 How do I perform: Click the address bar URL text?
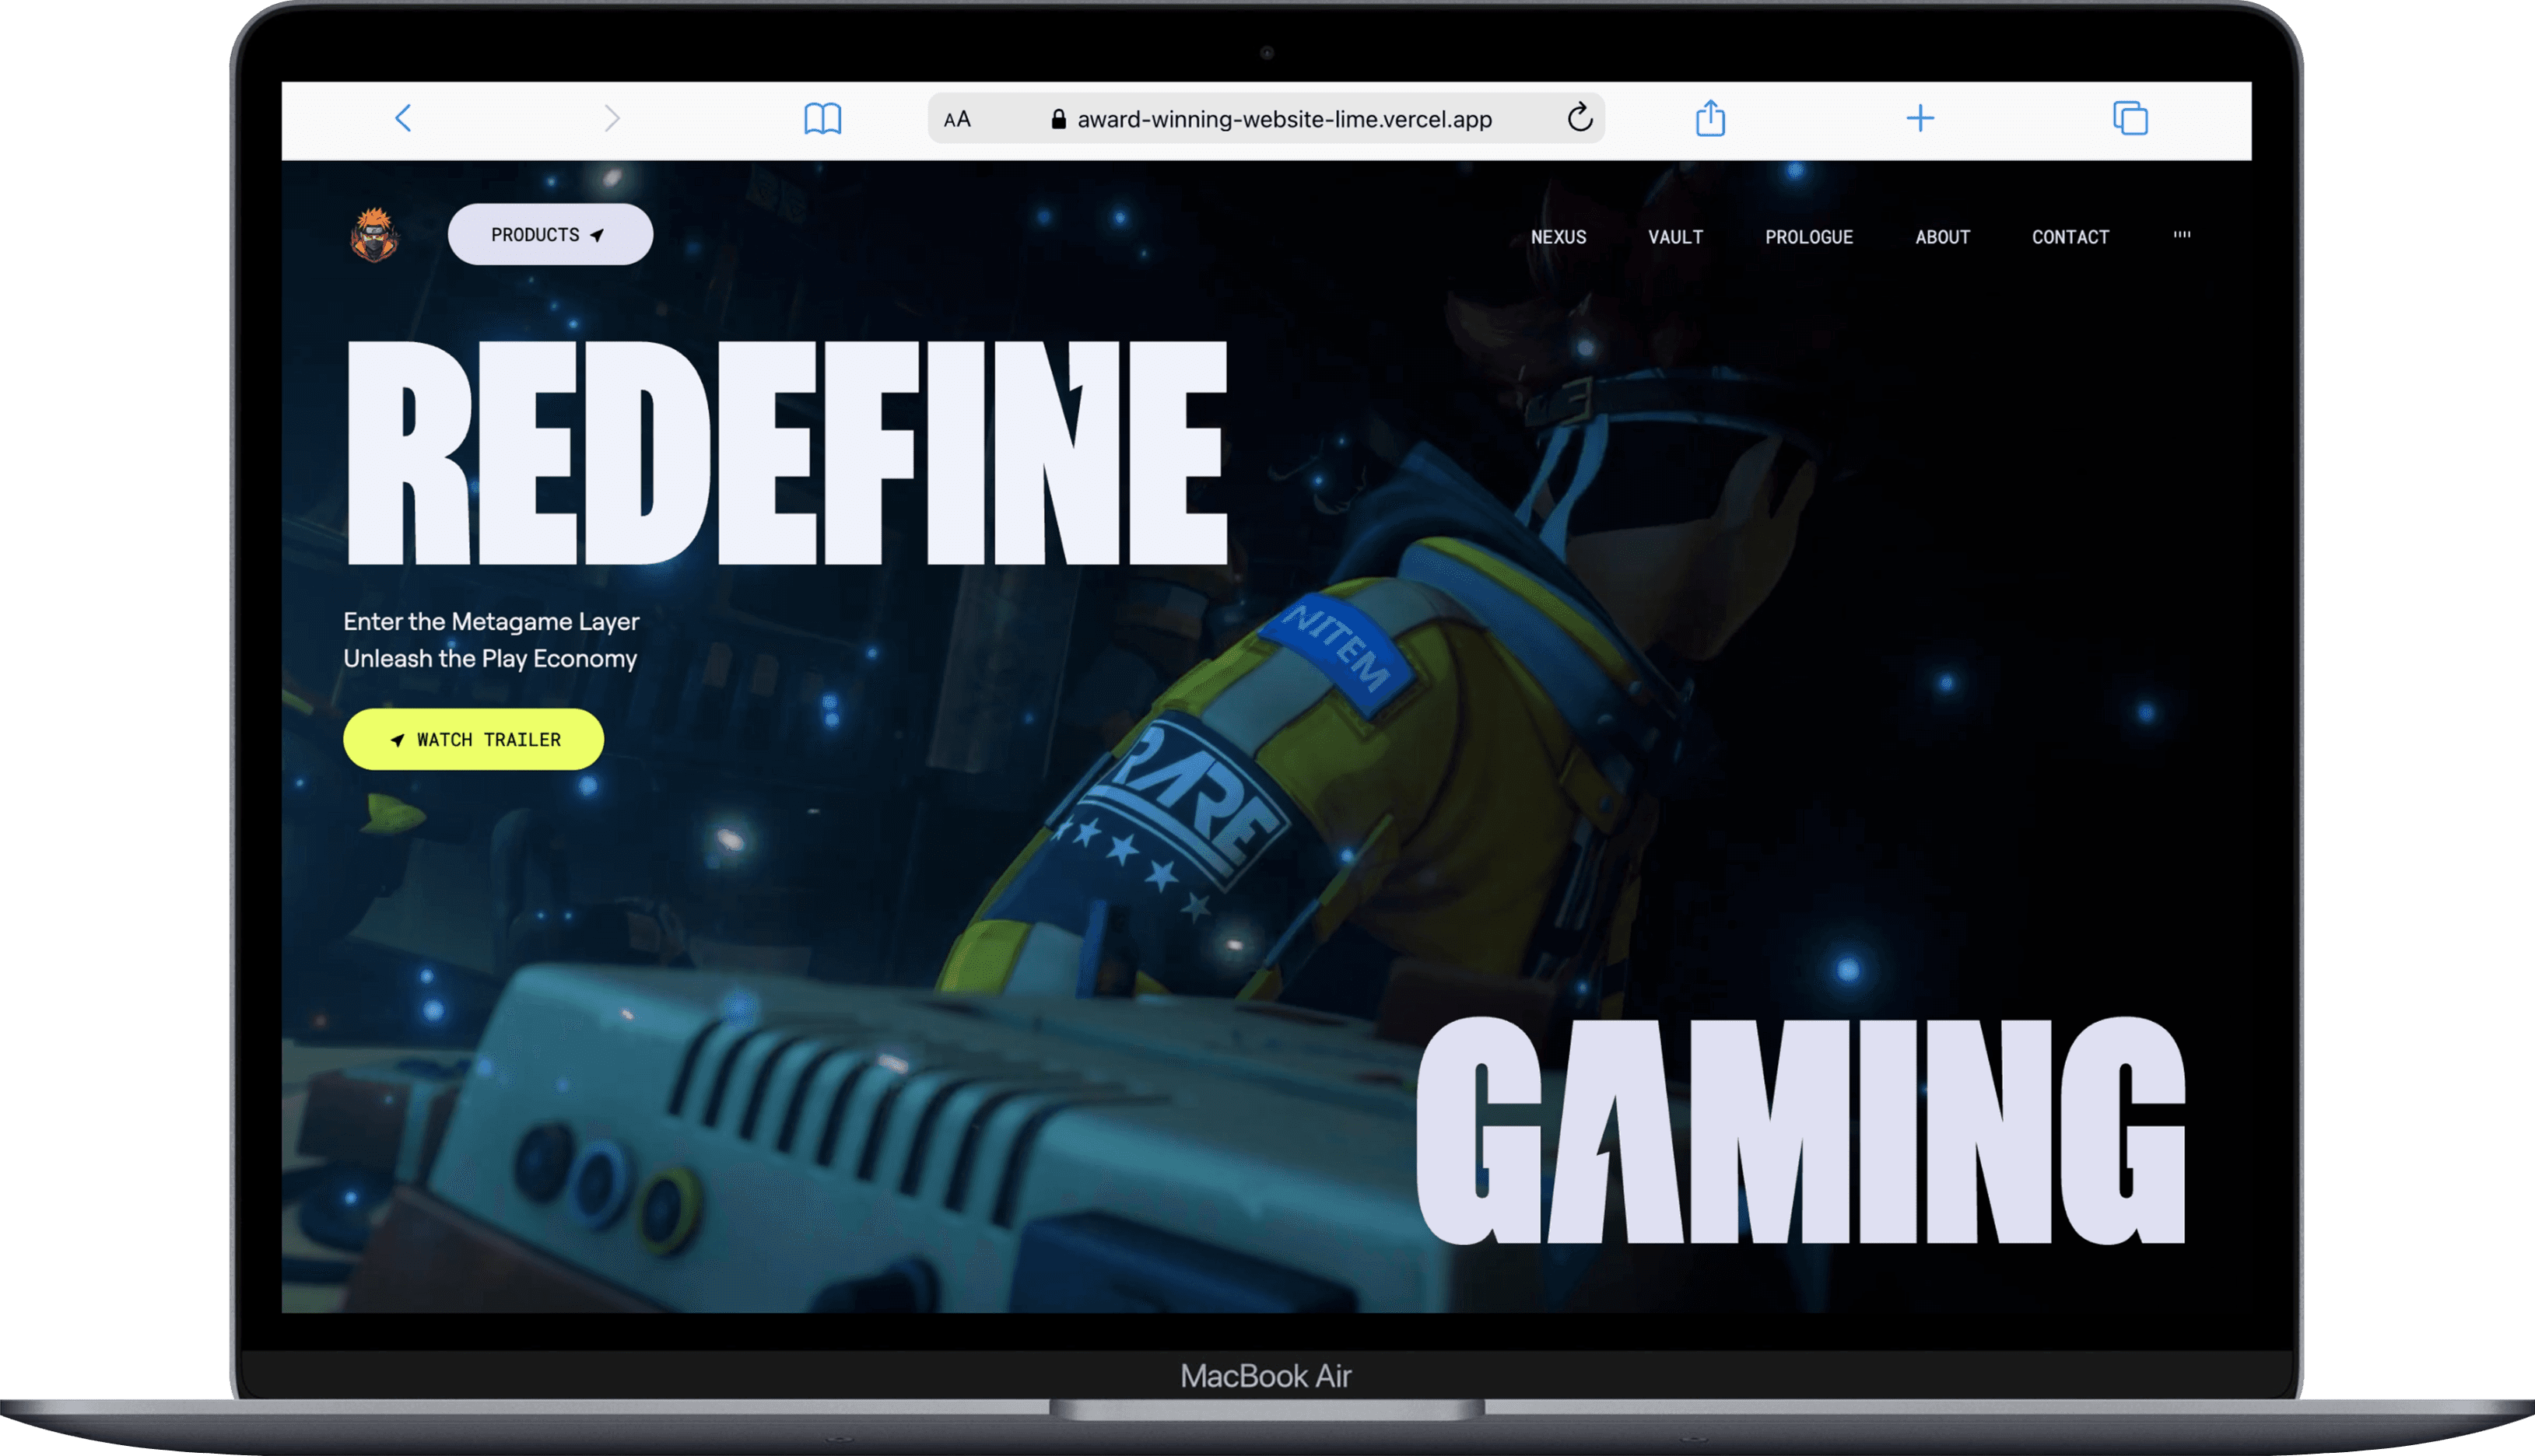tap(1284, 120)
